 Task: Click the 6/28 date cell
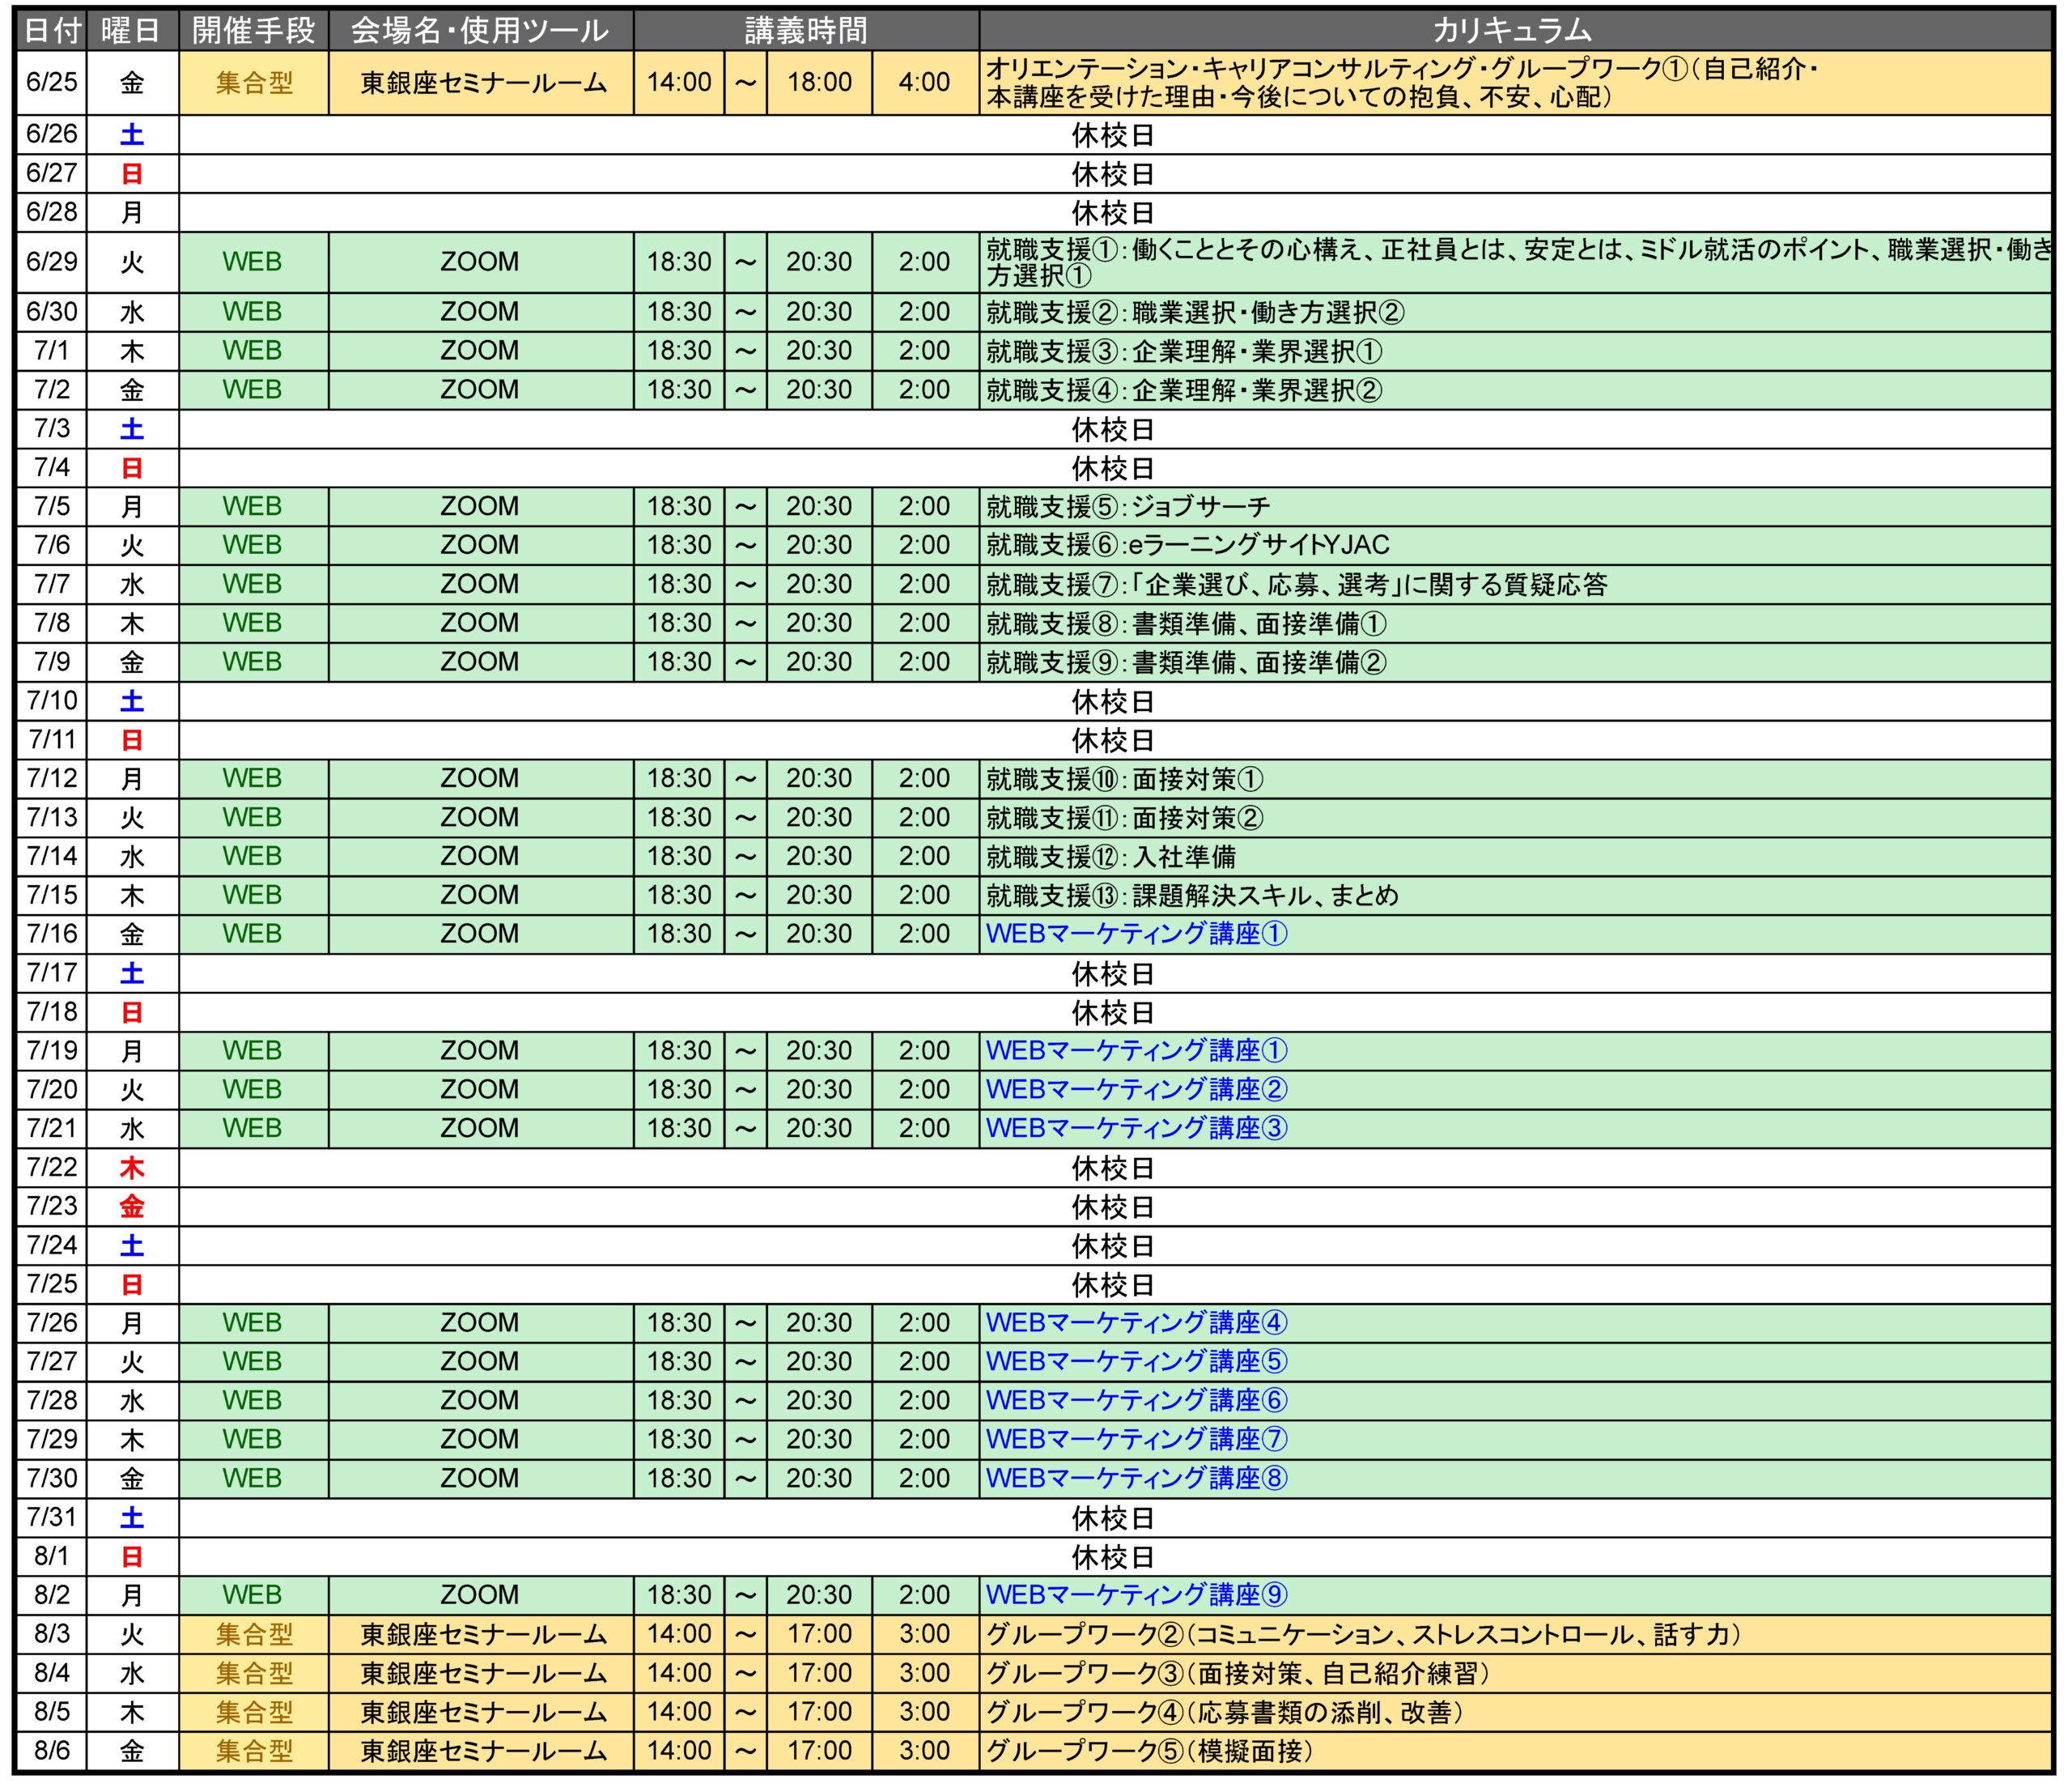pos(52,212)
